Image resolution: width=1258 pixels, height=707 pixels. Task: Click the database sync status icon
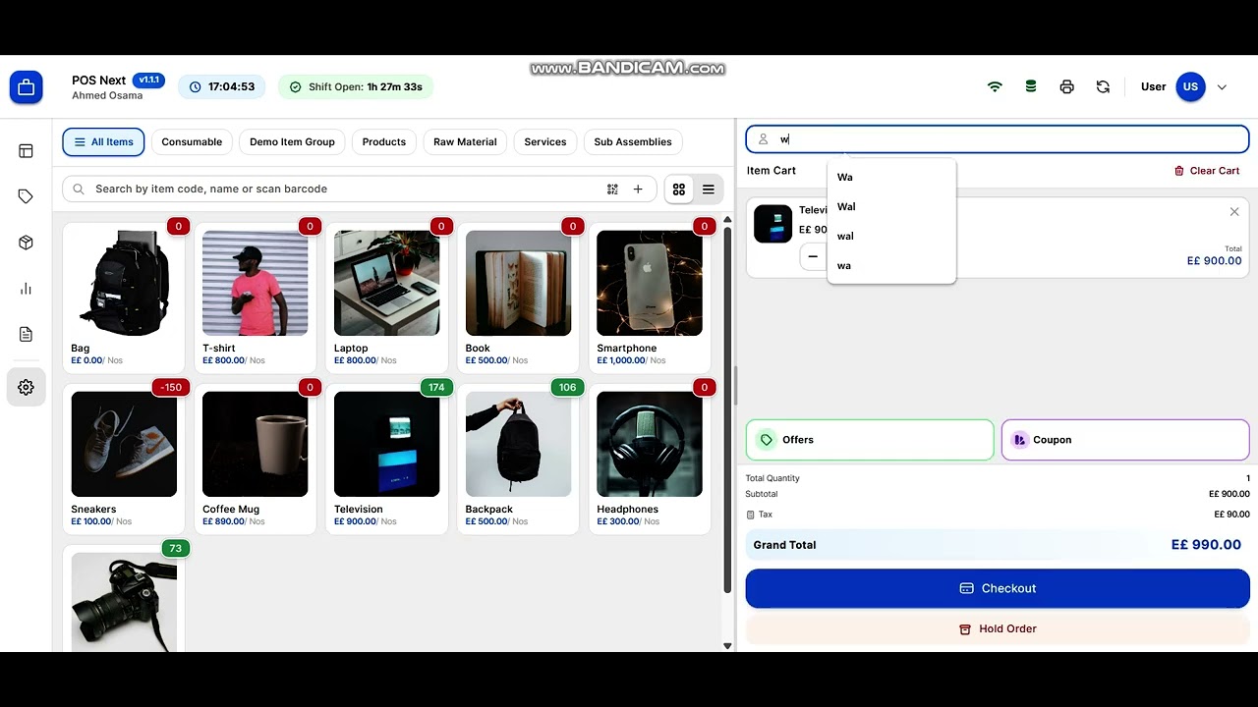(x=1031, y=86)
